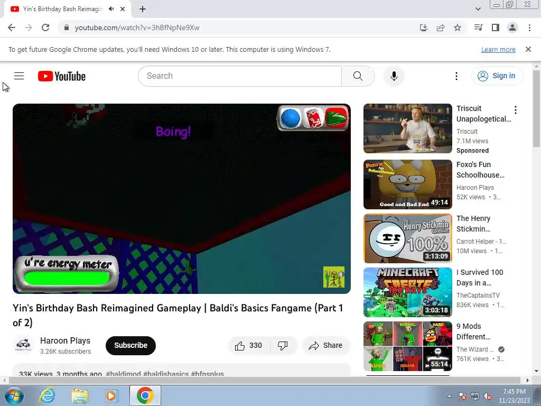Open the network tray icon

point(475,396)
